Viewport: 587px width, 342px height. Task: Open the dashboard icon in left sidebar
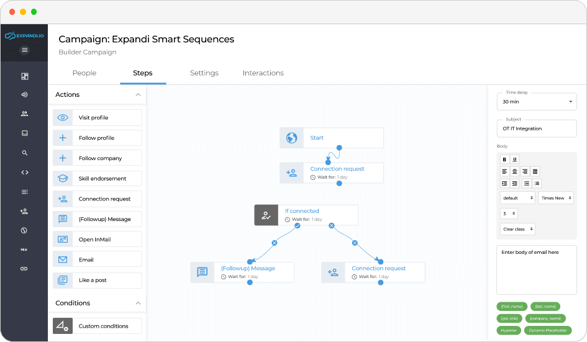[x=24, y=76]
